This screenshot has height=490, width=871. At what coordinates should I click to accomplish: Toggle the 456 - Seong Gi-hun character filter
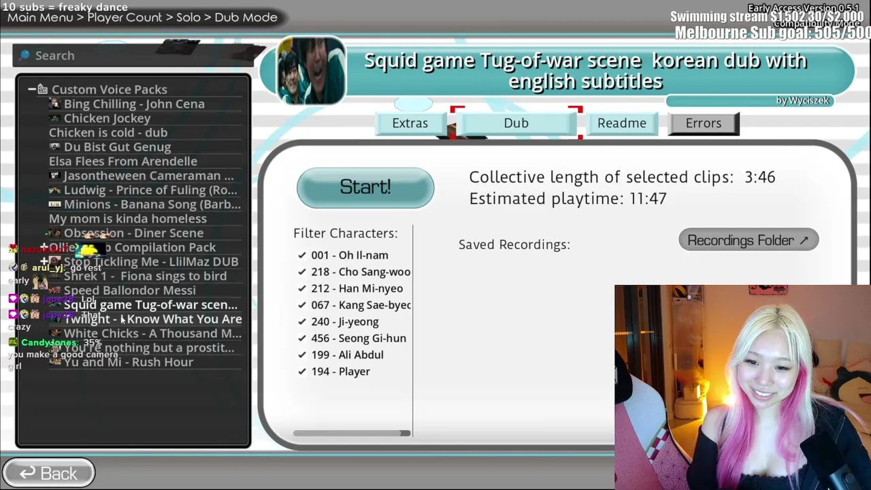pos(302,338)
